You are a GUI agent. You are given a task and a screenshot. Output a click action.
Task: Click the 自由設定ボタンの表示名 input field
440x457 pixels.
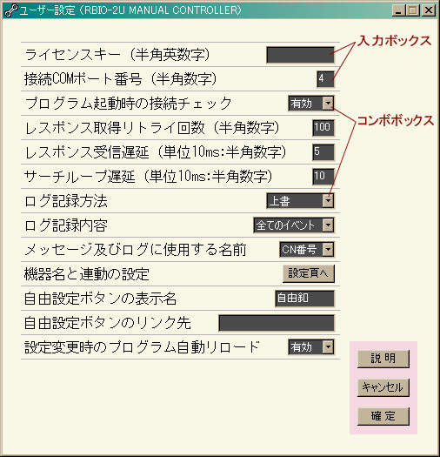pos(304,299)
